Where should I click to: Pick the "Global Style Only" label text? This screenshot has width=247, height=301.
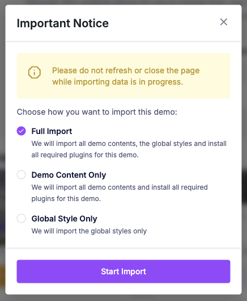tap(65, 219)
